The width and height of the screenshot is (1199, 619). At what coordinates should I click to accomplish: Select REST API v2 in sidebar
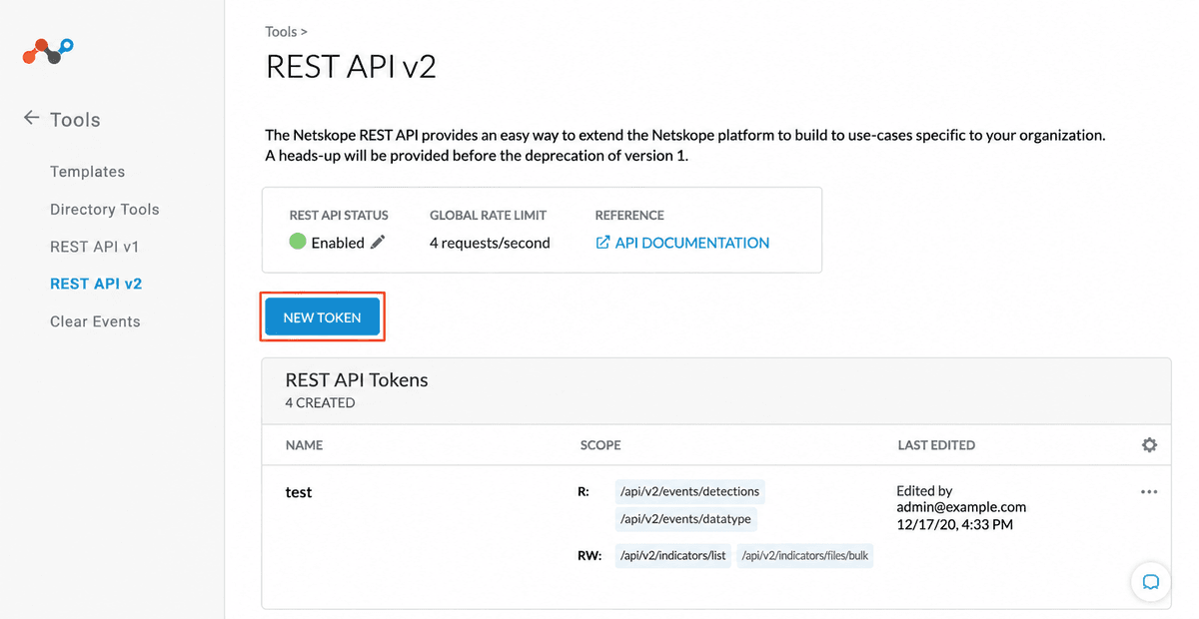[x=96, y=284]
